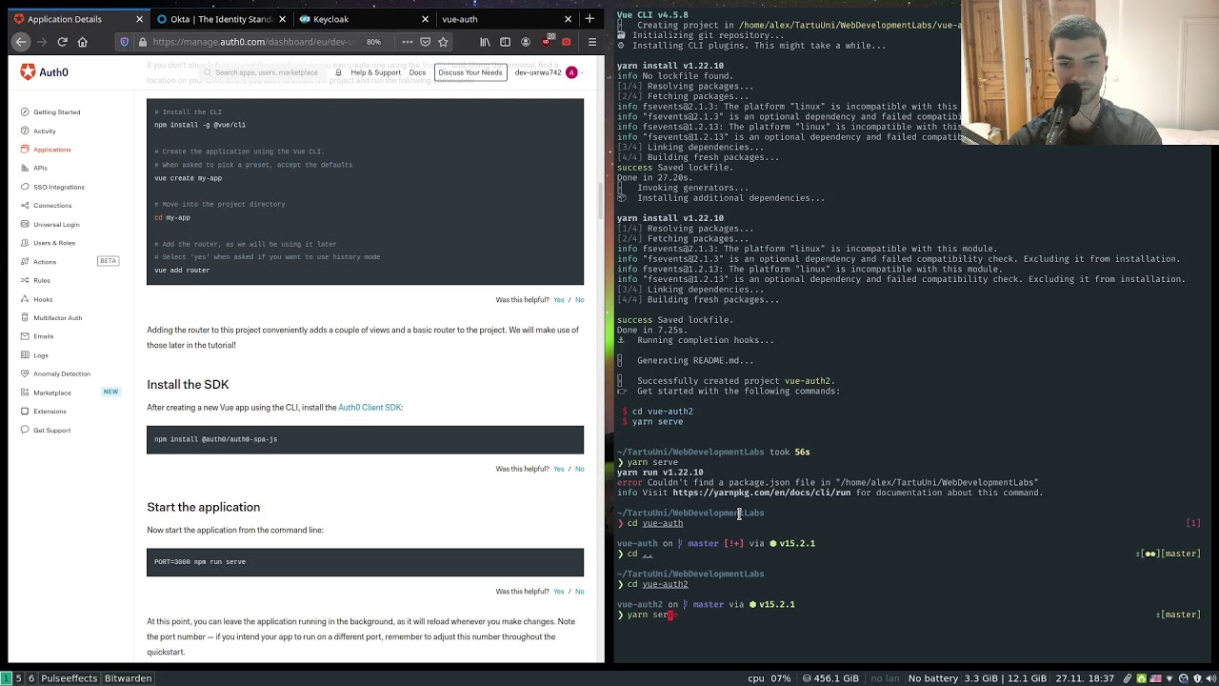1219x686 pixels.
Task: Click the Discuss Your Needs button
Action: [x=470, y=72]
